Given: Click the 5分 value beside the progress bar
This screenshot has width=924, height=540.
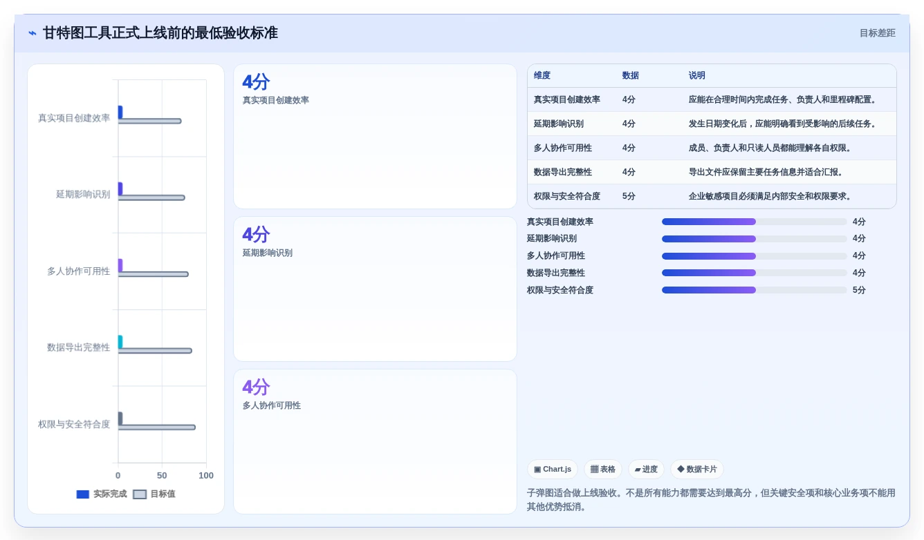Looking at the screenshot, I should point(859,290).
